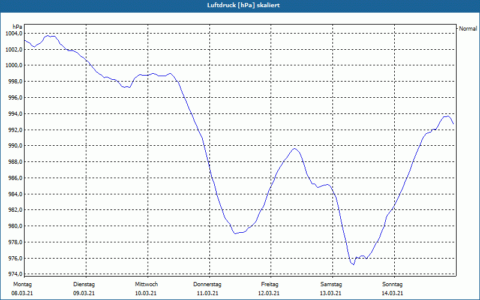Screen dimensions: 480x300
Task: Click the date 13.03.21
Action: (331, 293)
